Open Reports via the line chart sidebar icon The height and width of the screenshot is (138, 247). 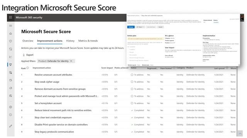pyautogui.click(x=10, y=57)
